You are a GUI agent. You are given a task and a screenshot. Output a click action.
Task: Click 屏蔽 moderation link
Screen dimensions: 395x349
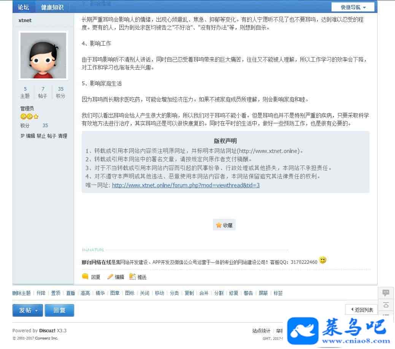point(263,293)
